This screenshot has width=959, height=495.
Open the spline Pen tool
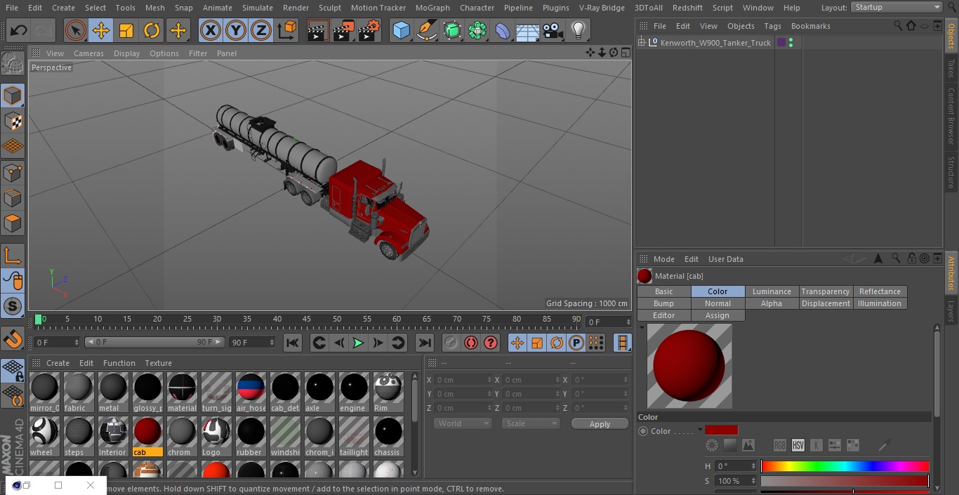(x=427, y=30)
